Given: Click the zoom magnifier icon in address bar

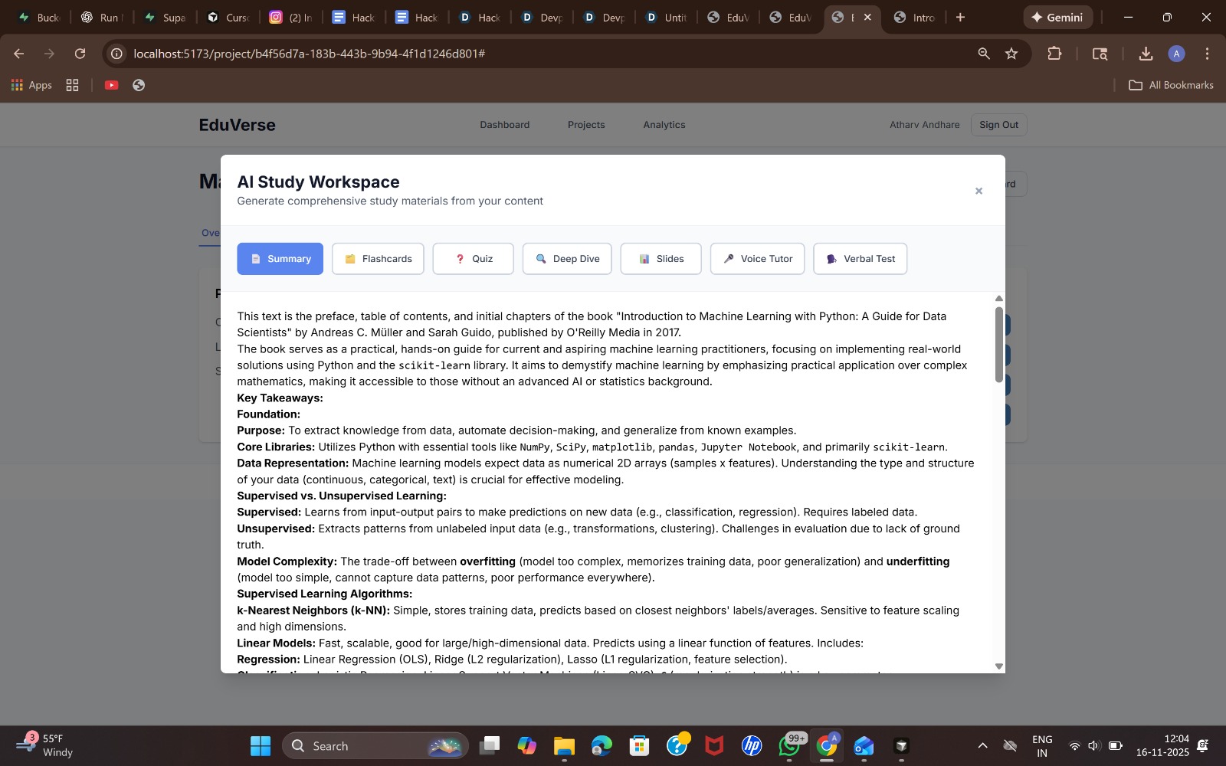Looking at the screenshot, I should [x=984, y=54].
